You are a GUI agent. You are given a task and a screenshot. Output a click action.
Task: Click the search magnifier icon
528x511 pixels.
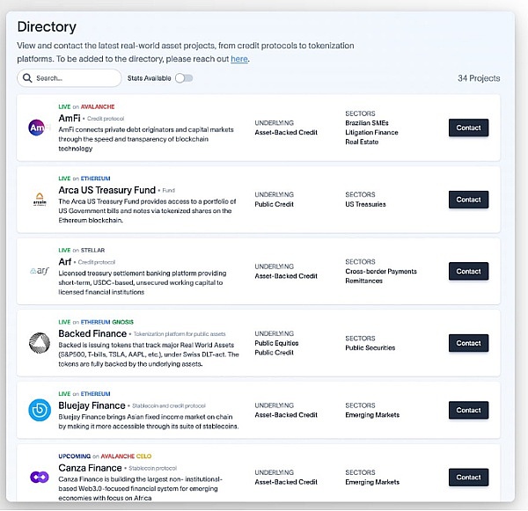click(28, 78)
